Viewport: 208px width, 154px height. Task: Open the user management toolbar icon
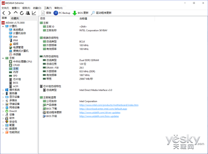pos(28,13)
